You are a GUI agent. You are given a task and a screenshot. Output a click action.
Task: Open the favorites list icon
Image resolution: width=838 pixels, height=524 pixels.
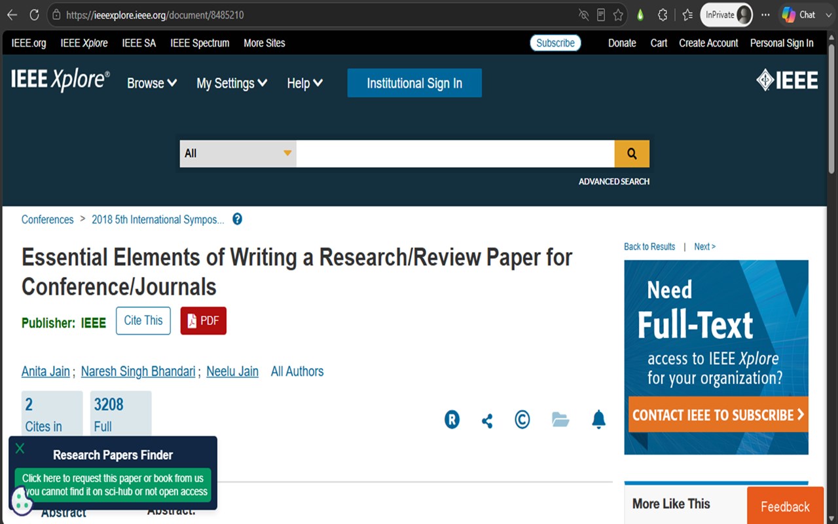(x=687, y=15)
